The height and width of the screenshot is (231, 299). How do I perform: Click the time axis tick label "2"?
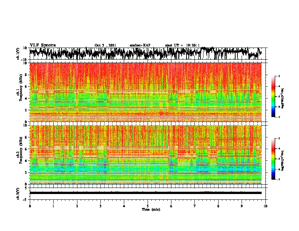(x=77, y=206)
